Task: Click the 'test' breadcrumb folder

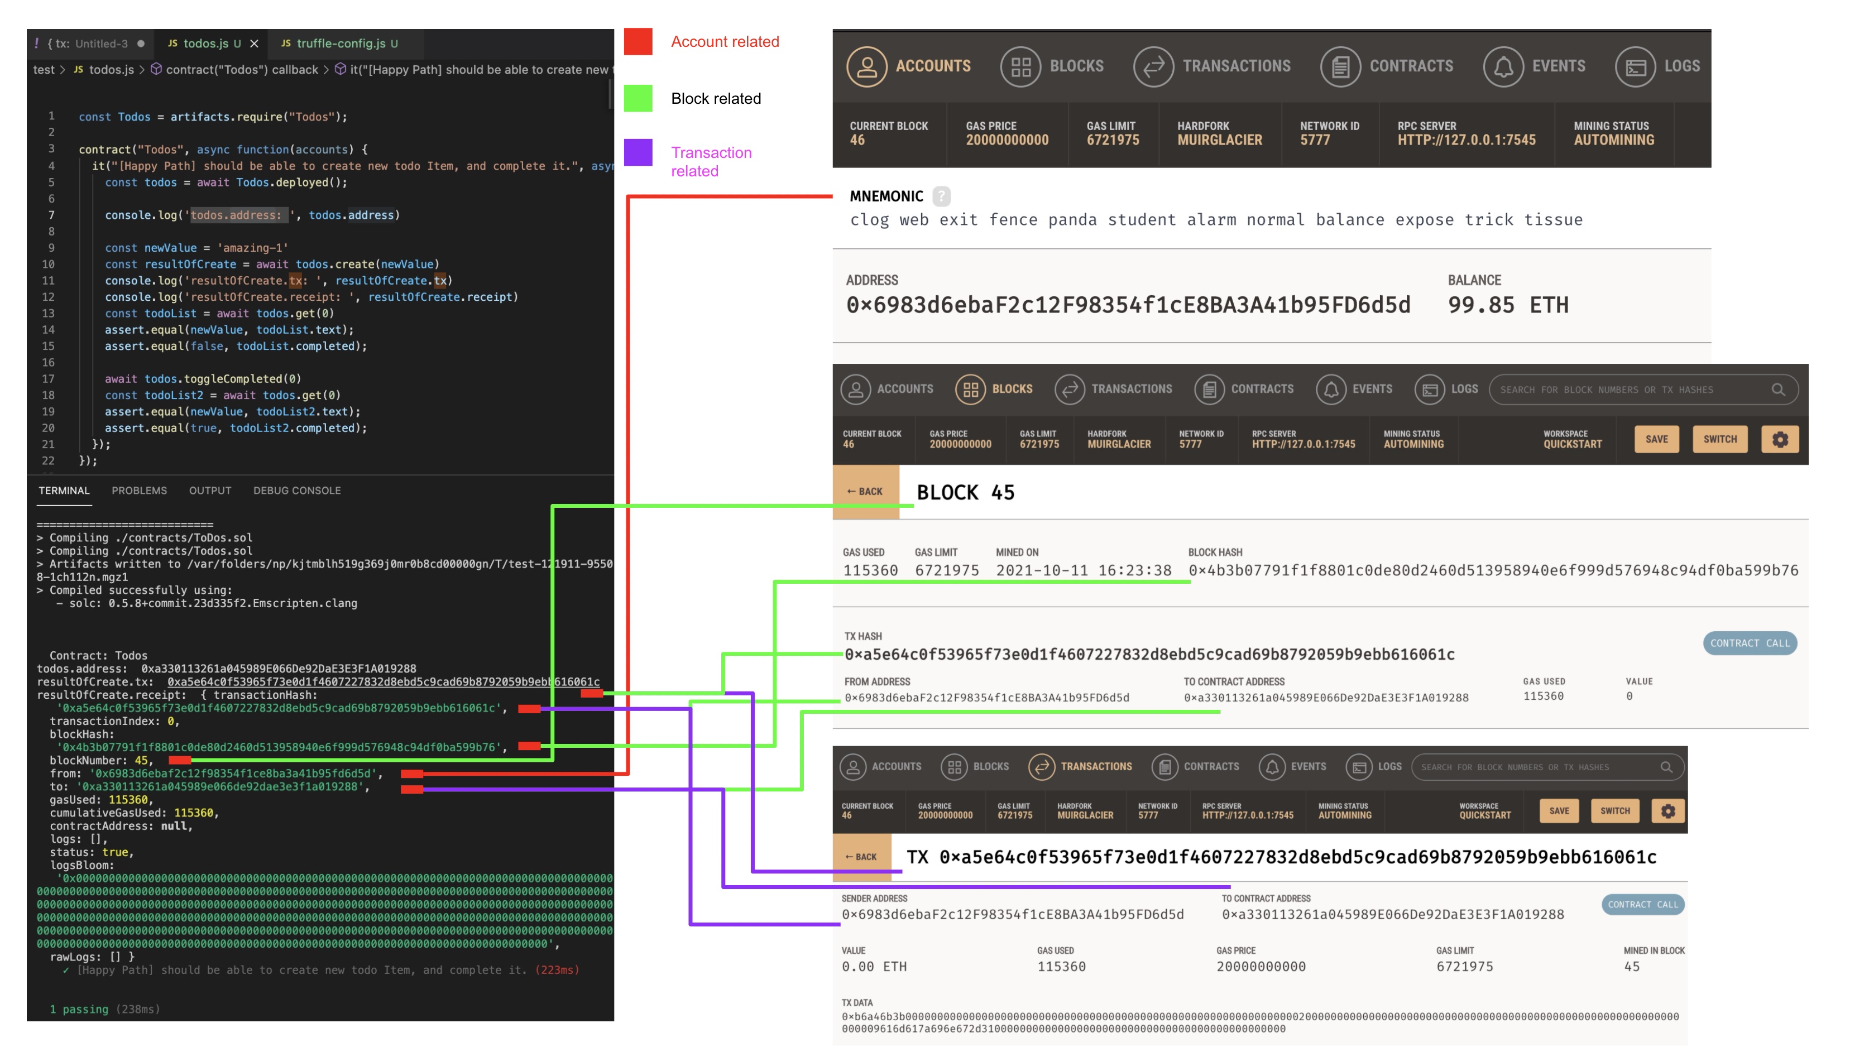Action: point(44,70)
